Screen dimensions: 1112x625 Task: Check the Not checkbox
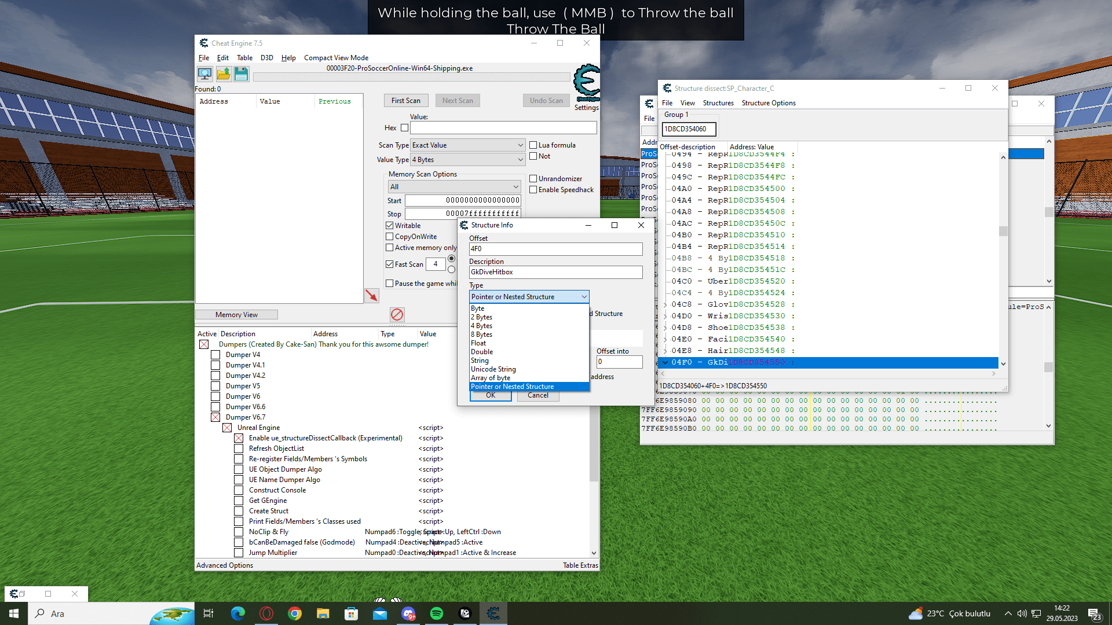[x=533, y=156]
